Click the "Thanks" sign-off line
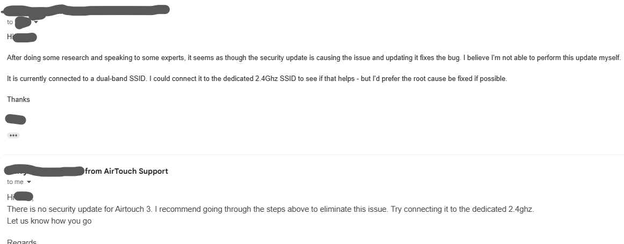Viewport: 624px width, 244px height. pos(18,99)
